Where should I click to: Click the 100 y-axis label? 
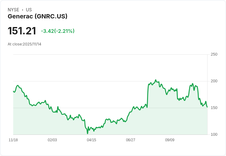pyautogui.click(x=214, y=135)
